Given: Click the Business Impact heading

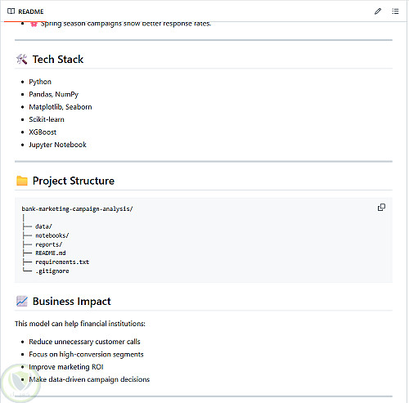Looking at the screenshot, I should tap(72, 301).
